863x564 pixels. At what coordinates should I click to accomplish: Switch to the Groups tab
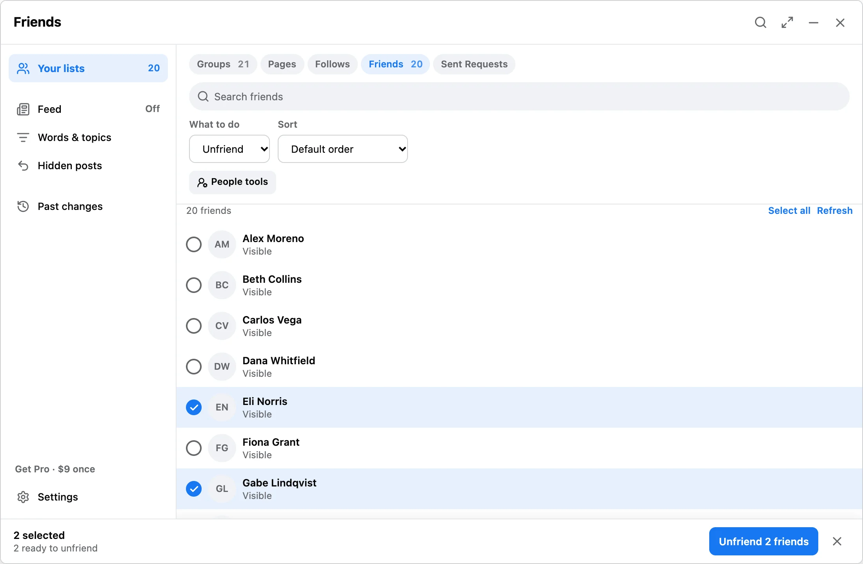223,64
